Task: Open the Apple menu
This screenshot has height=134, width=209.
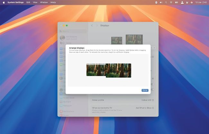Action: [4, 2]
